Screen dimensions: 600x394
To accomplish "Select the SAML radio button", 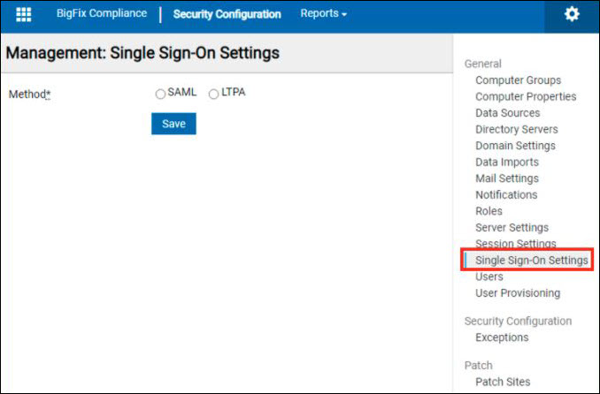I will click(x=160, y=95).
